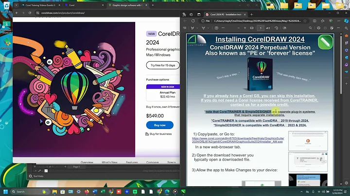Viewport: 350px width, 196px height.
Task: Open Excel from the taskbar
Action: pyautogui.click(x=103, y=192)
